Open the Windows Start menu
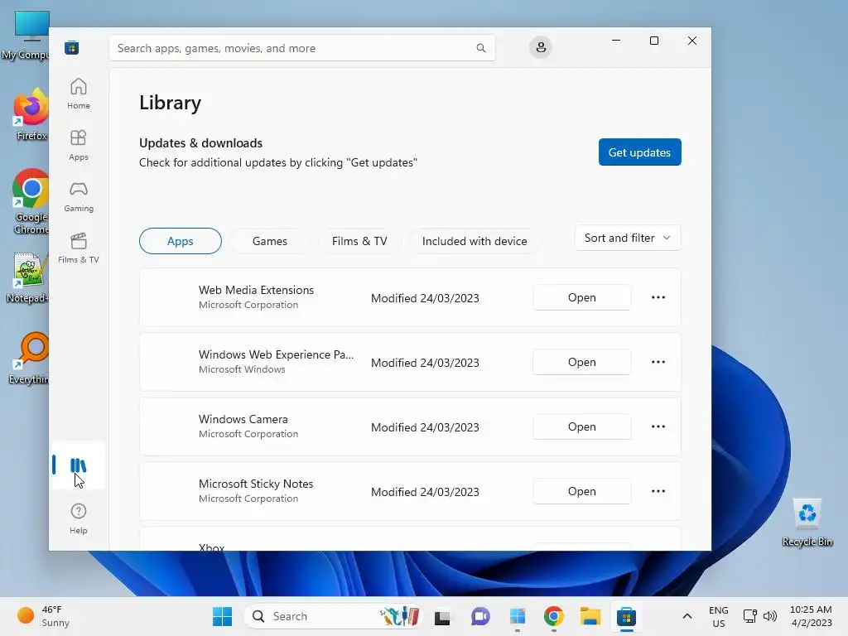 click(x=222, y=616)
